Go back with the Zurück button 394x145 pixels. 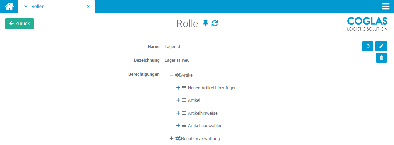coord(20,24)
